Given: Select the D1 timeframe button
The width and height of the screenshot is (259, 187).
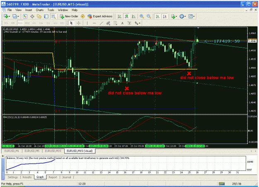Looking at the screenshot, I should coord(48,23).
